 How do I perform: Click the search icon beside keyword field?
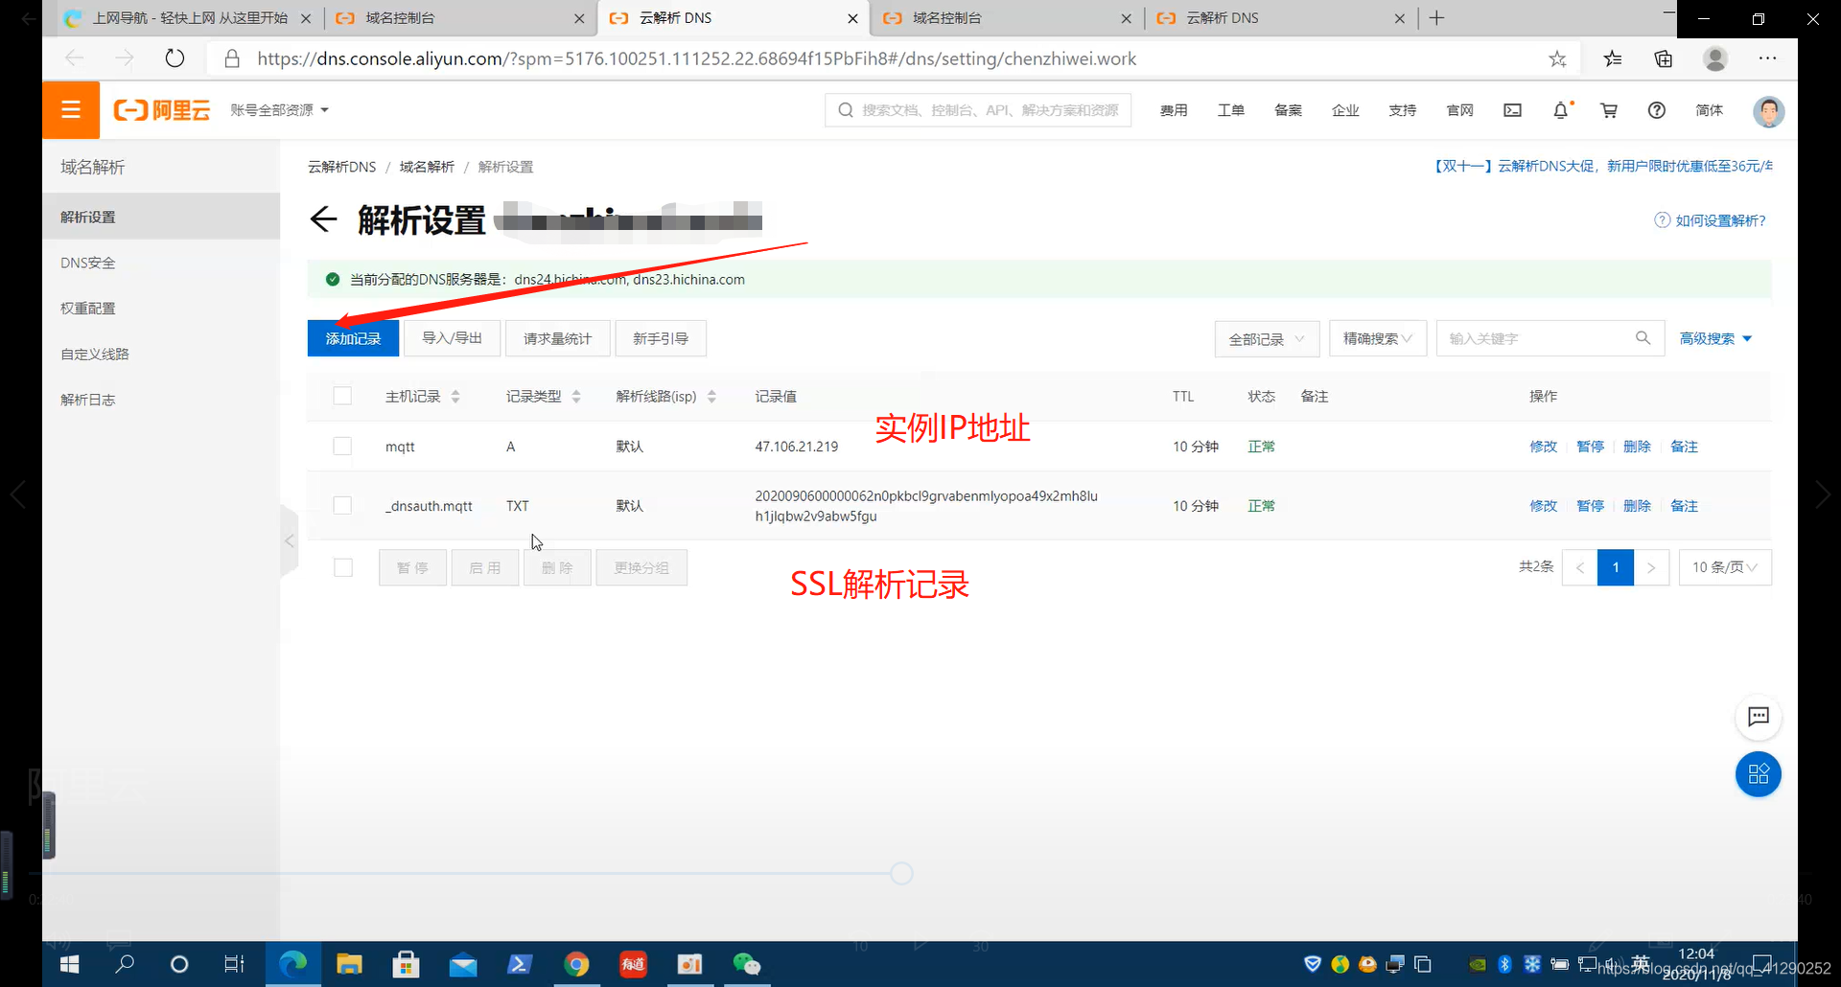1643,338
